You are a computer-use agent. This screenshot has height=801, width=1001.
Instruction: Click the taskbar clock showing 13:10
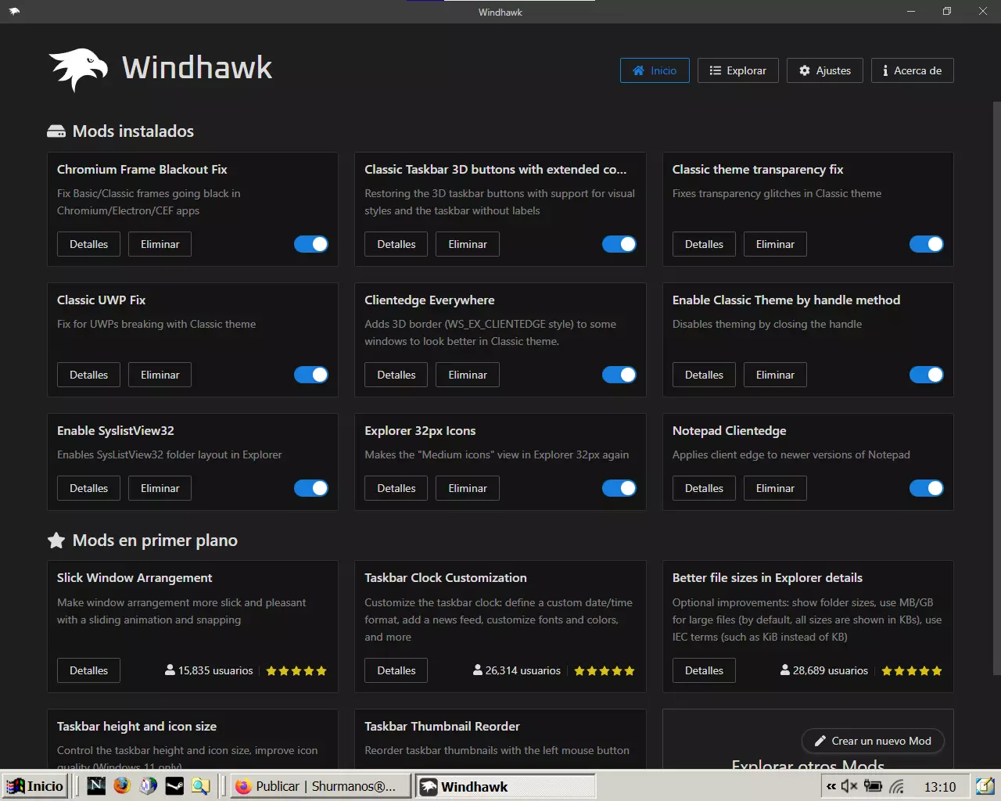click(940, 787)
